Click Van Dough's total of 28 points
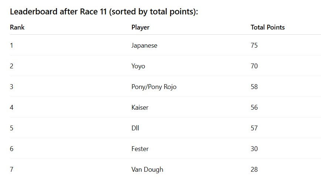The height and width of the screenshot is (195, 321). [x=254, y=170]
